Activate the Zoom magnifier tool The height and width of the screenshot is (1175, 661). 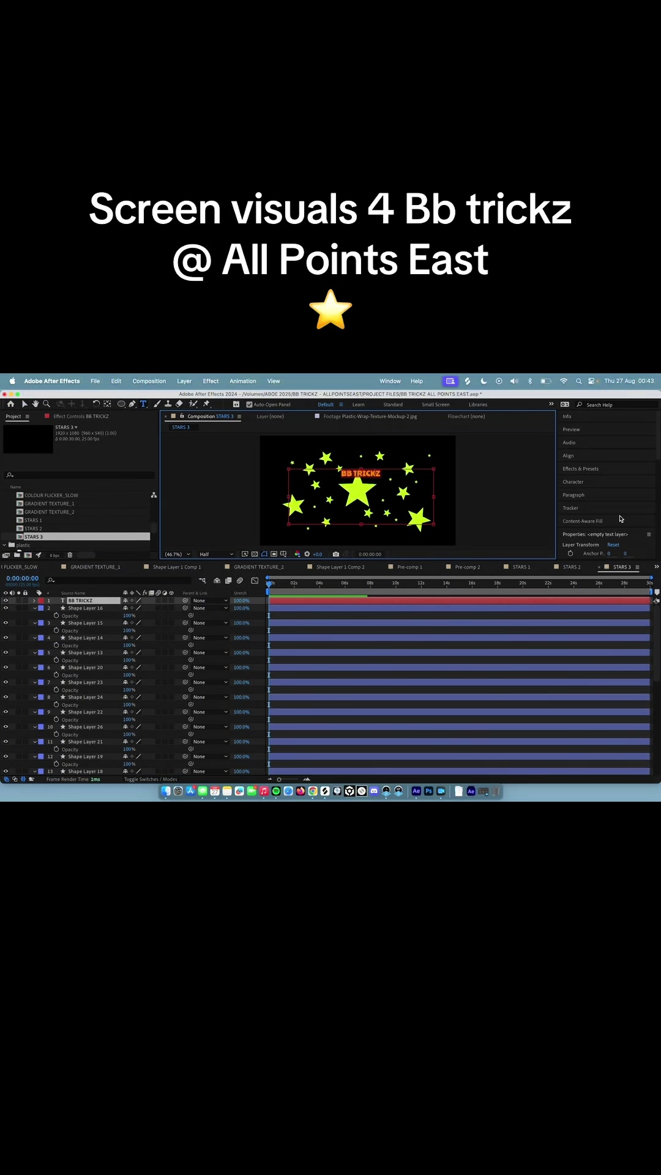(x=47, y=404)
